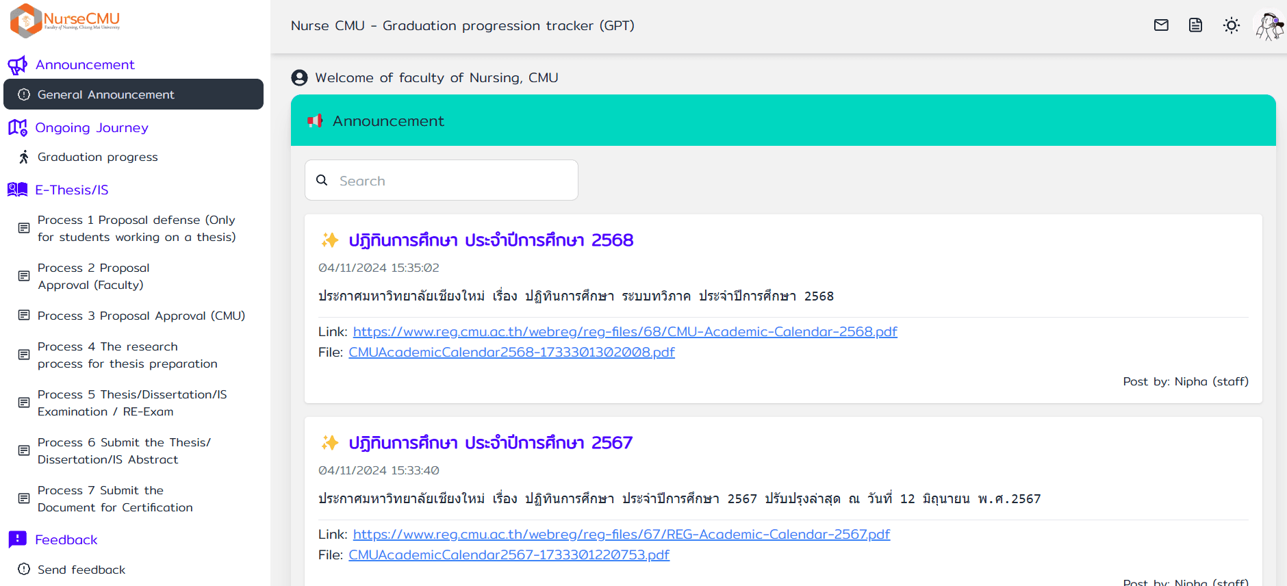Viewport: 1287px width, 586px height.
Task: Open the 2568 academic calendar announcement title
Action: [490, 240]
